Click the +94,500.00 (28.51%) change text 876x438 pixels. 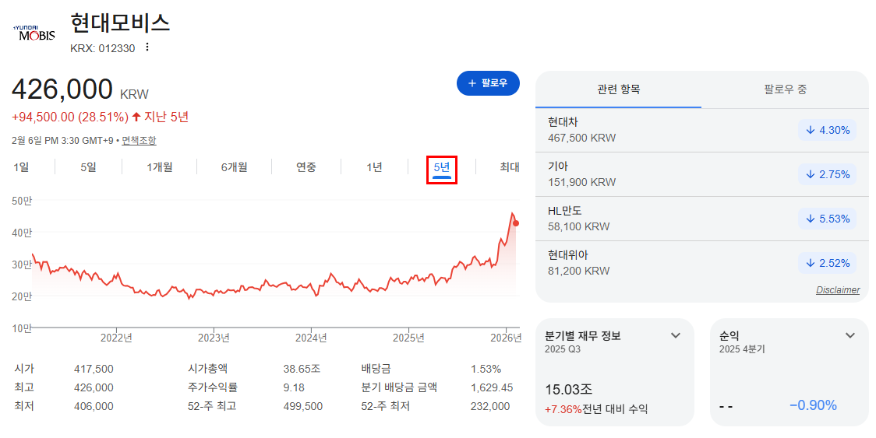coord(70,117)
